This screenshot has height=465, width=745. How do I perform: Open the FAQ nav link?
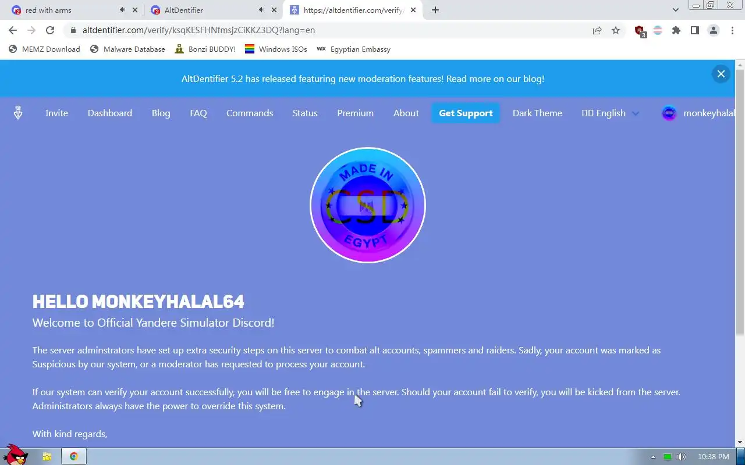198,113
